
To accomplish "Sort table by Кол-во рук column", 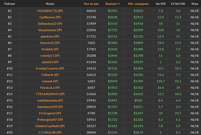I will [x=91, y=4].
